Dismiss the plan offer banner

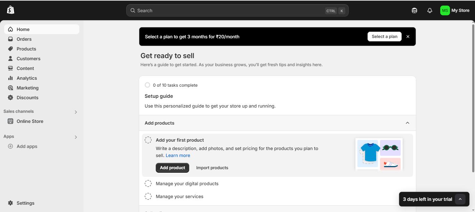pyautogui.click(x=408, y=37)
